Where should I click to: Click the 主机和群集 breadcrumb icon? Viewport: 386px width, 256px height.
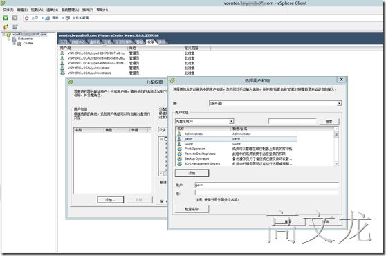[x=68, y=18]
